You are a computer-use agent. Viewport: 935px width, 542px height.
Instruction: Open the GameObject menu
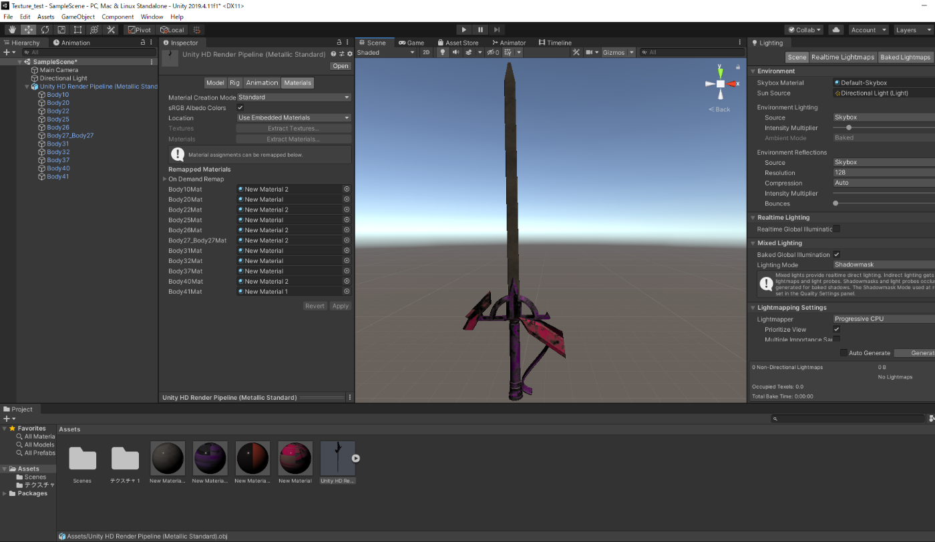click(x=78, y=17)
